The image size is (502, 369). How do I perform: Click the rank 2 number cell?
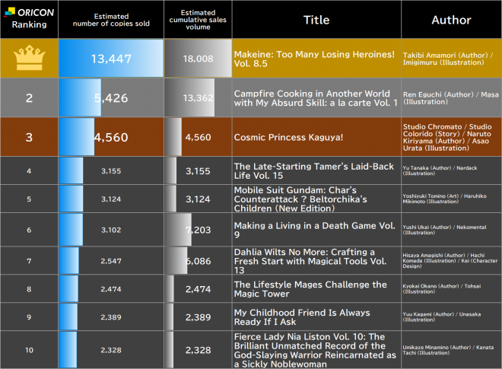(29, 97)
